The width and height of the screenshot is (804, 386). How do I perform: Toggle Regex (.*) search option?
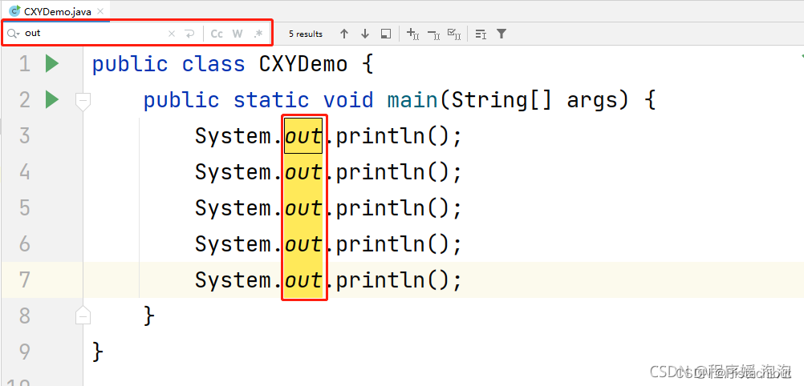coord(258,34)
